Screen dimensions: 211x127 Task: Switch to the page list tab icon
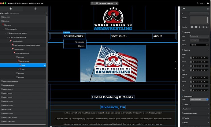click(35, 9)
